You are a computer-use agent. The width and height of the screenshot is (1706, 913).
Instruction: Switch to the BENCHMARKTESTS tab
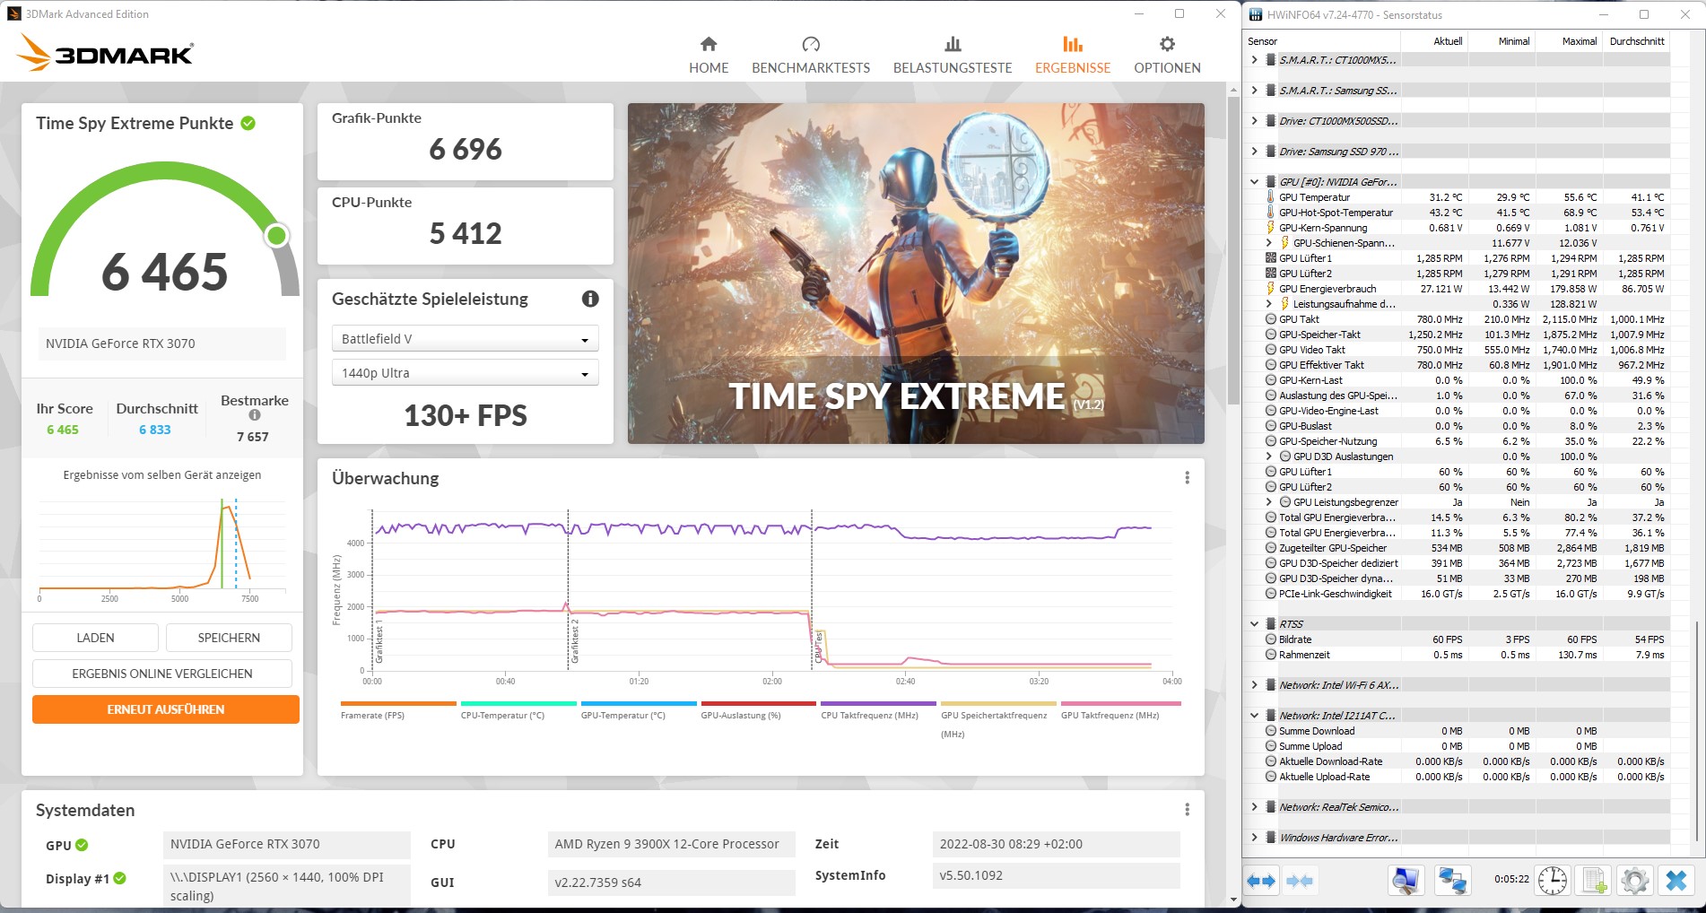[x=811, y=56]
